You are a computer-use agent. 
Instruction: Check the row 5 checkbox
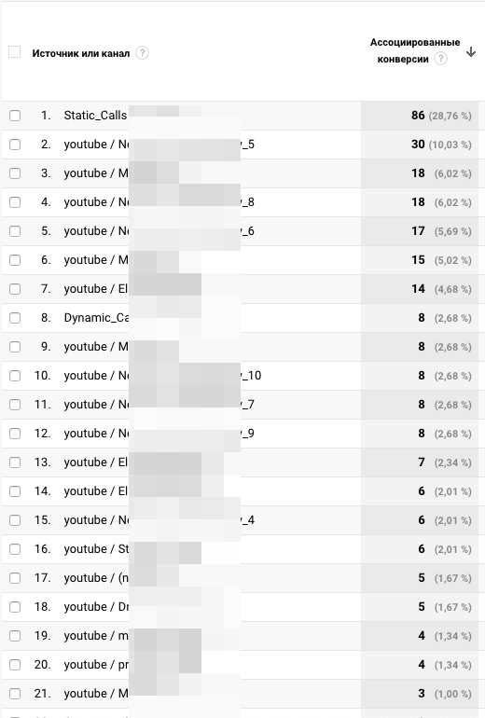[x=15, y=231]
